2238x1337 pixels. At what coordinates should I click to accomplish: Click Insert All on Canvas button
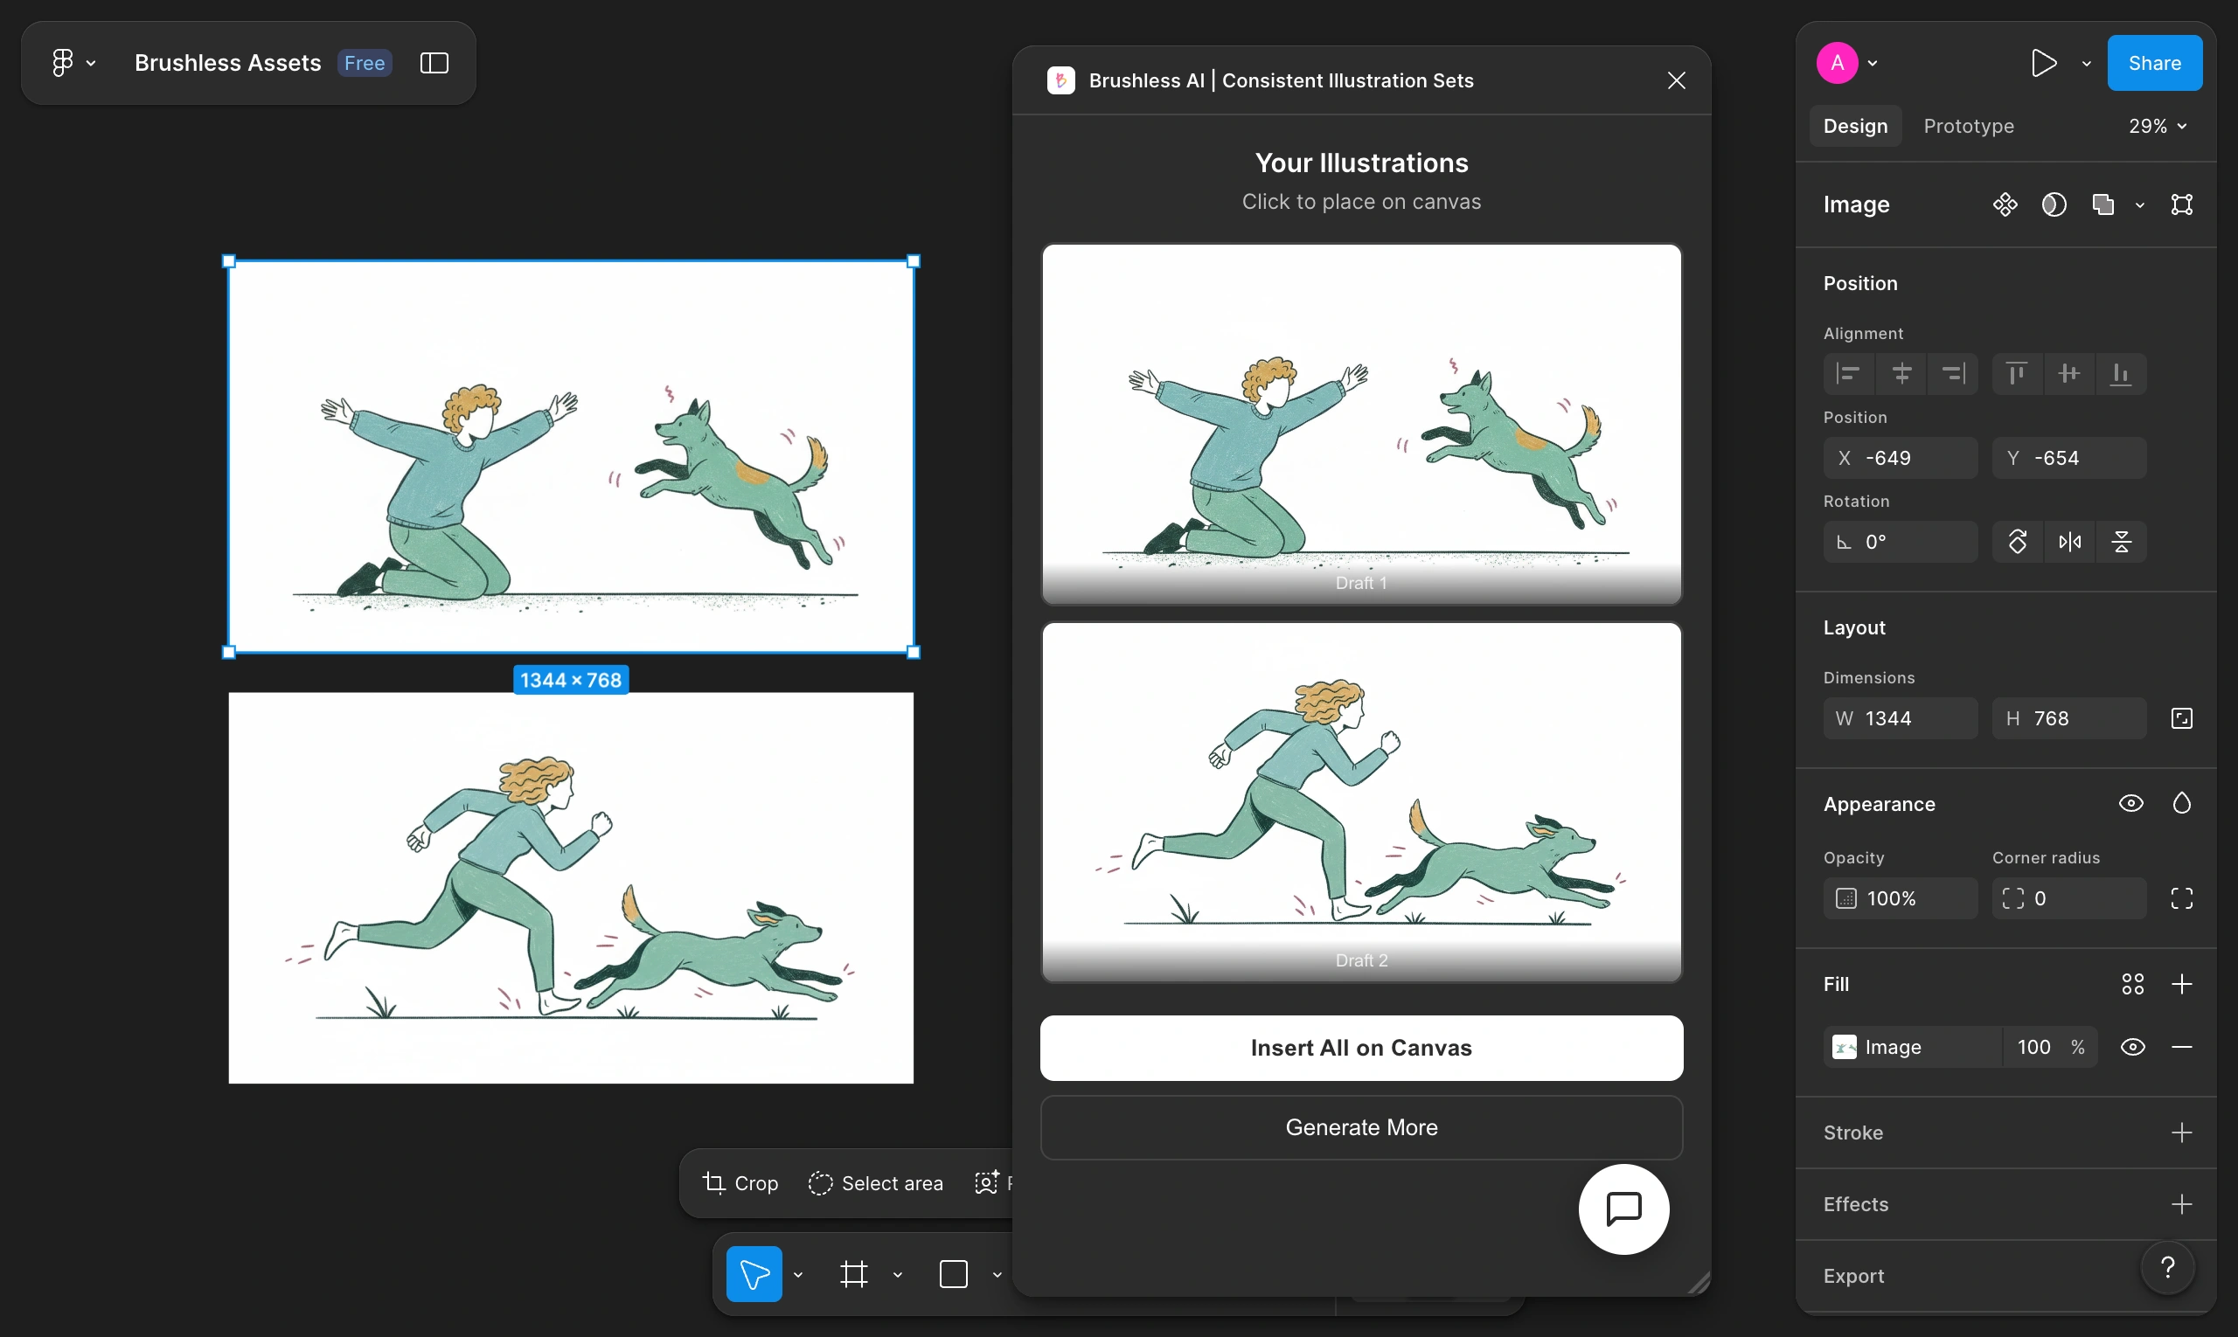1361,1048
